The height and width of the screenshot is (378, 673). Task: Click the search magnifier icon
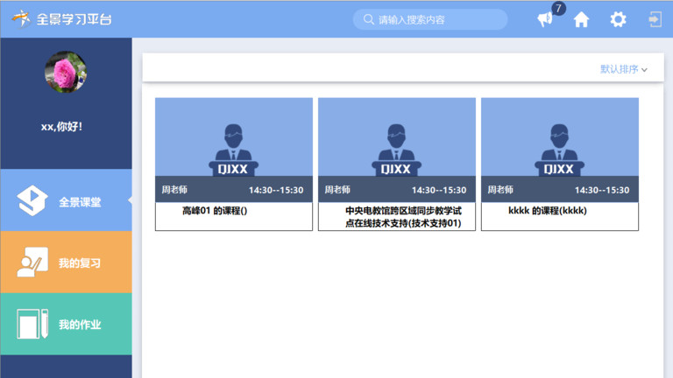coord(368,19)
